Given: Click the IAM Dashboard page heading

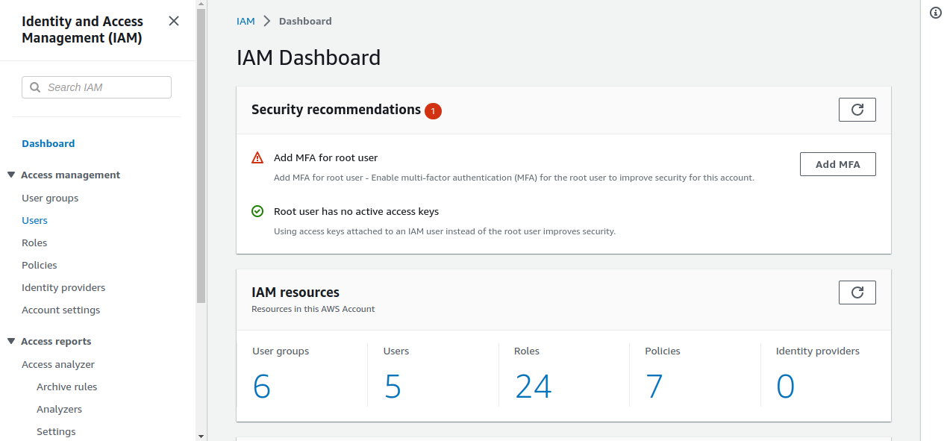Looking at the screenshot, I should click(x=309, y=57).
